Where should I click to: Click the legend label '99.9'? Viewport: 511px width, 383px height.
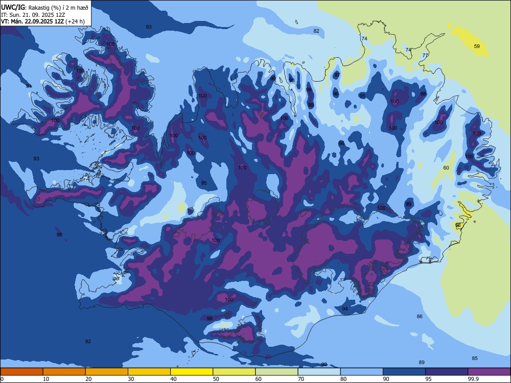point(473,379)
